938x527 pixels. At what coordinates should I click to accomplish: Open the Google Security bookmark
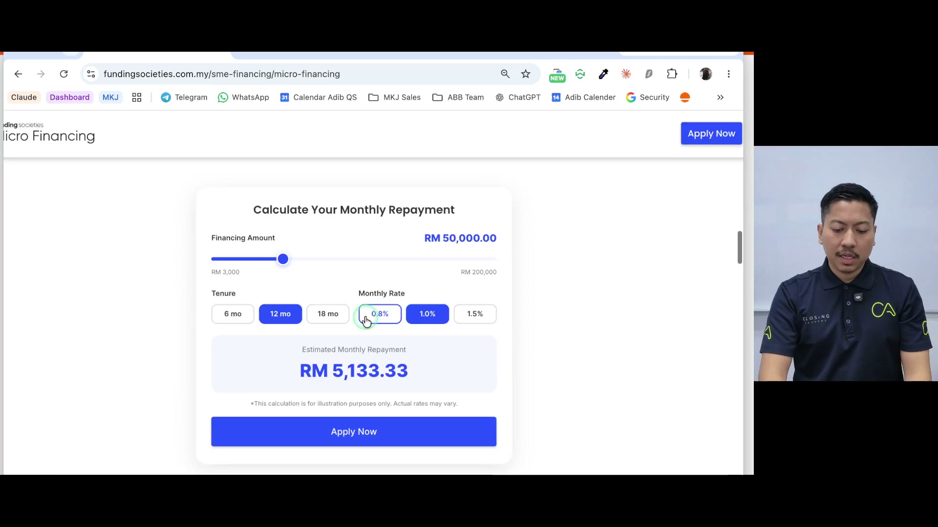coord(648,98)
